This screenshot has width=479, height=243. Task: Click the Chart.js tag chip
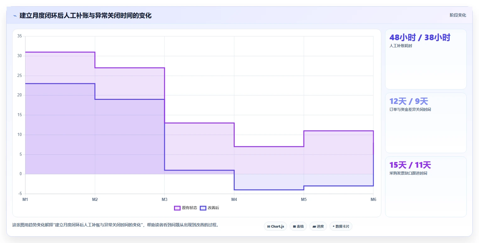[275, 226]
